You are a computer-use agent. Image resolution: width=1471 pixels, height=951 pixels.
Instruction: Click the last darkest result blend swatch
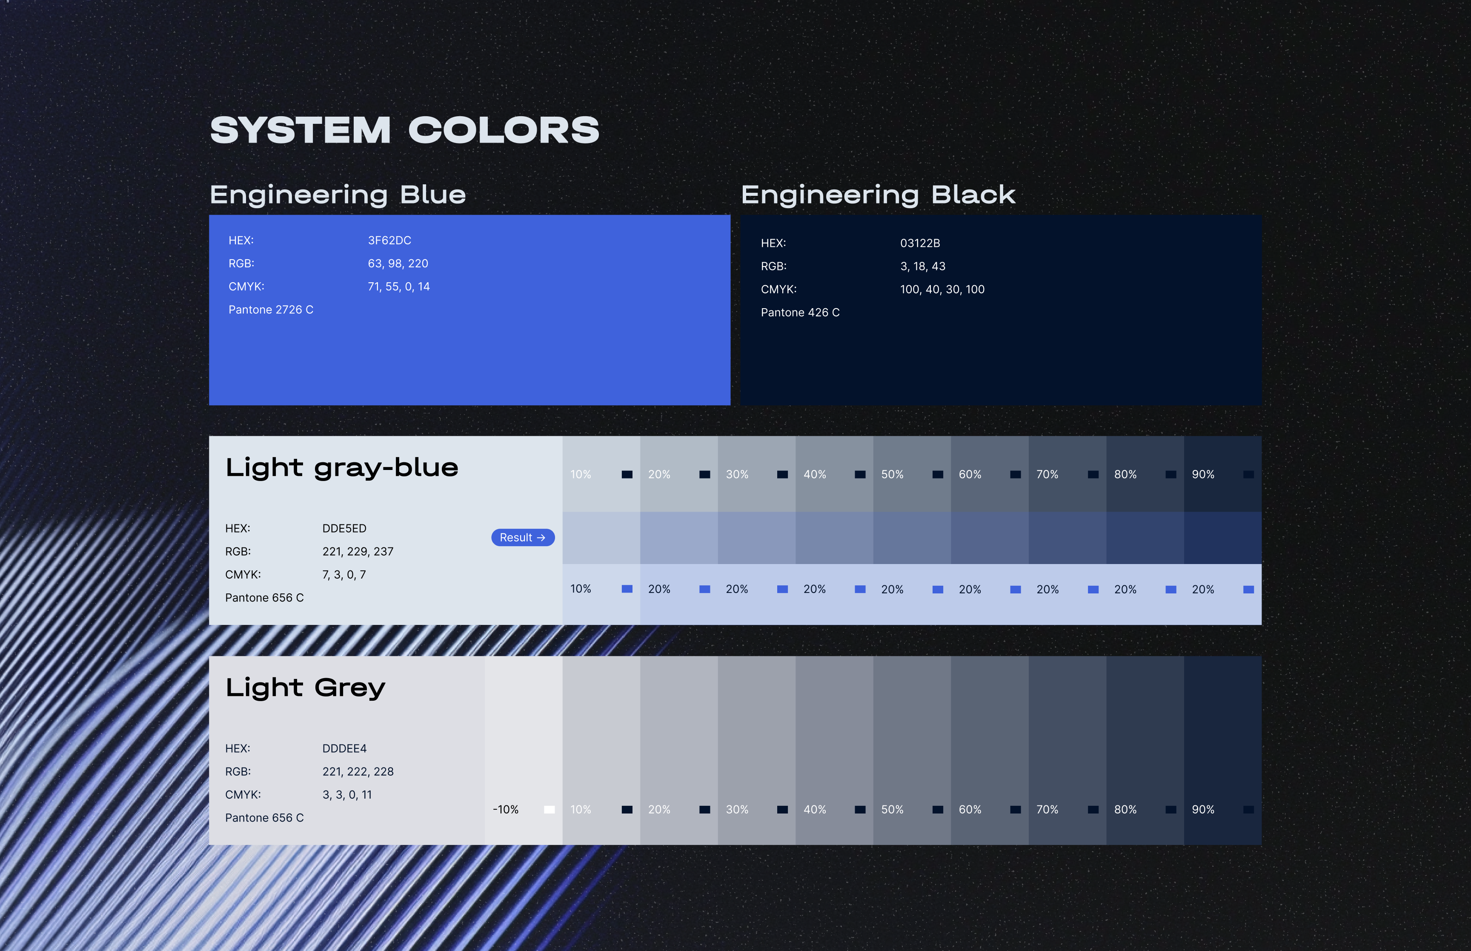[x=1222, y=537]
